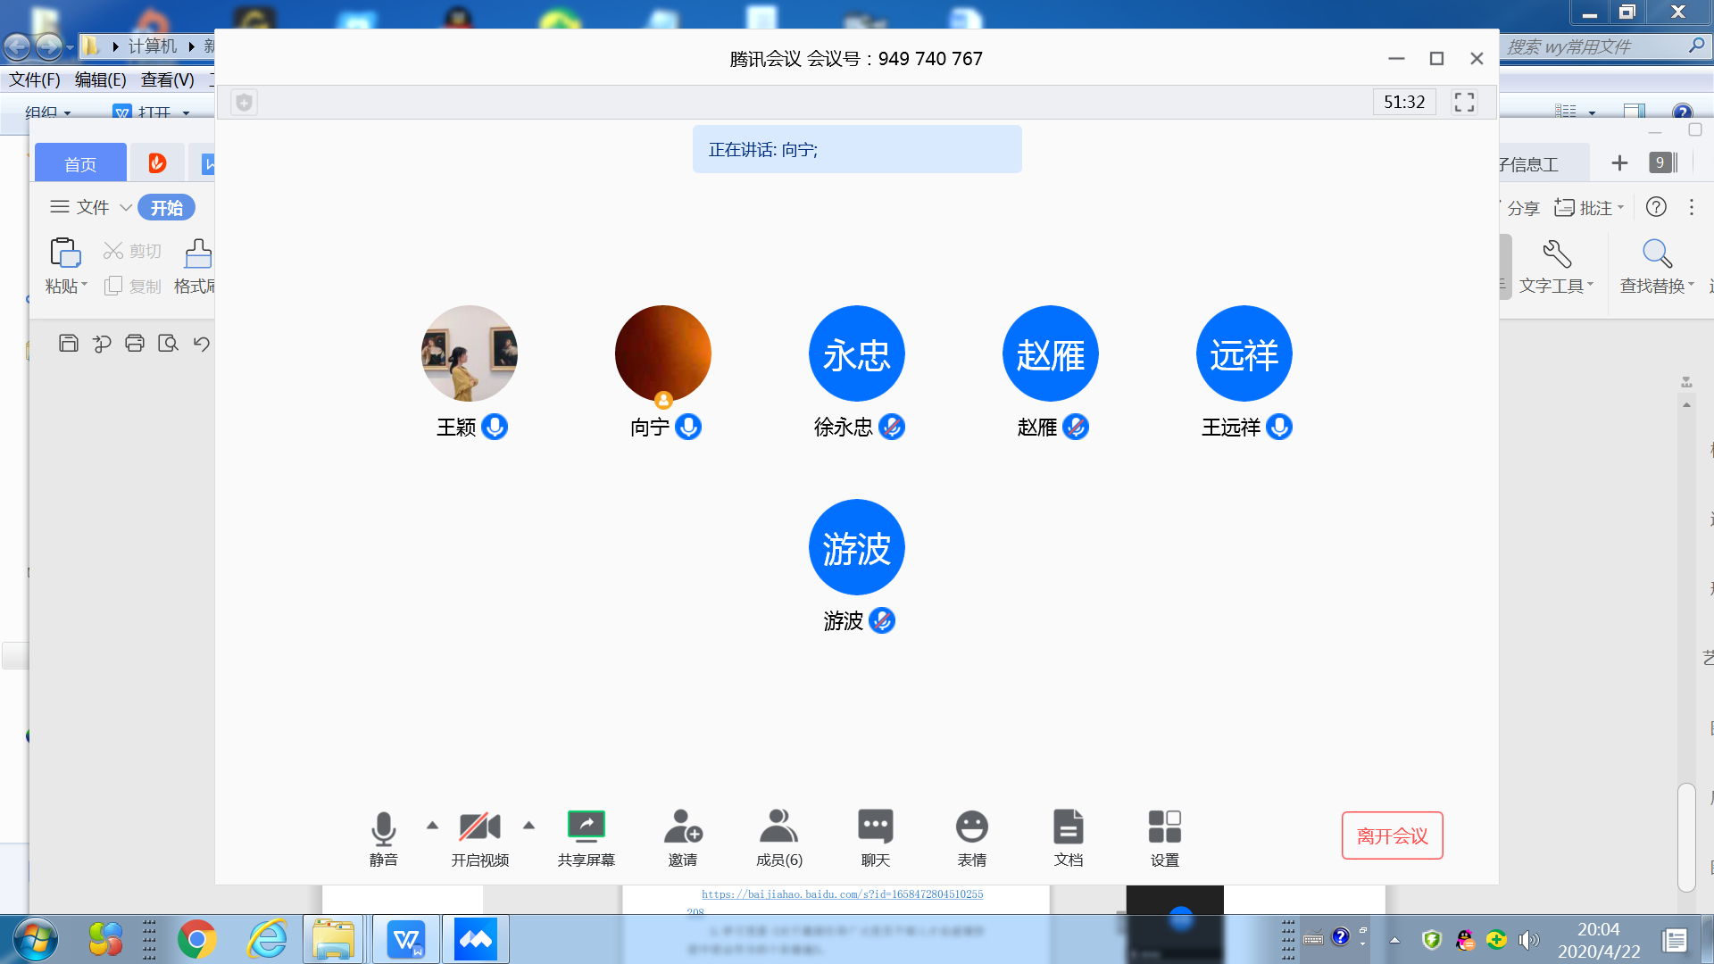Click 赵雁's avatar circle
The width and height of the screenshot is (1714, 964).
(x=1051, y=353)
